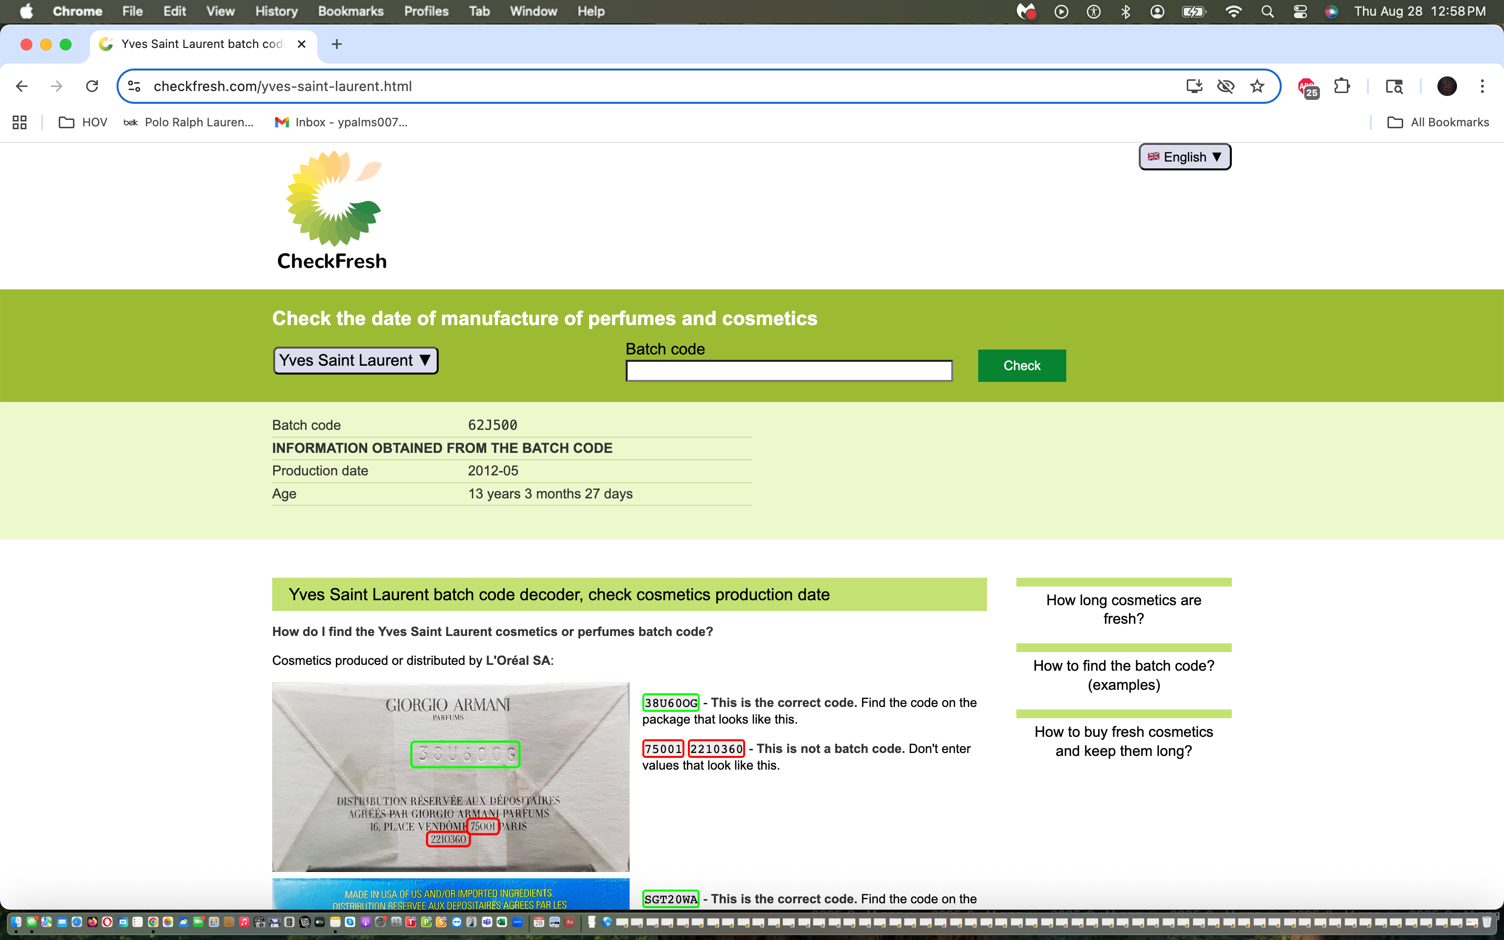Click the install app icon in address bar
The width and height of the screenshot is (1504, 940).
(x=1194, y=87)
